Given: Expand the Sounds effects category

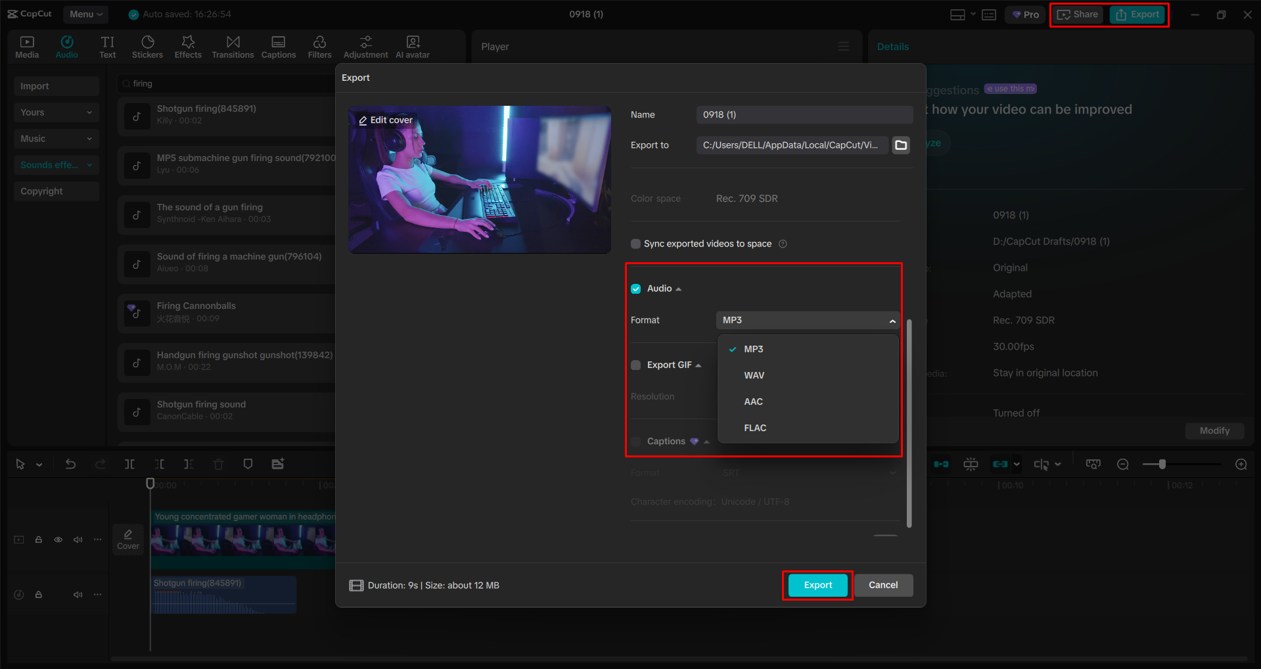Looking at the screenshot, I should point(89,164).
